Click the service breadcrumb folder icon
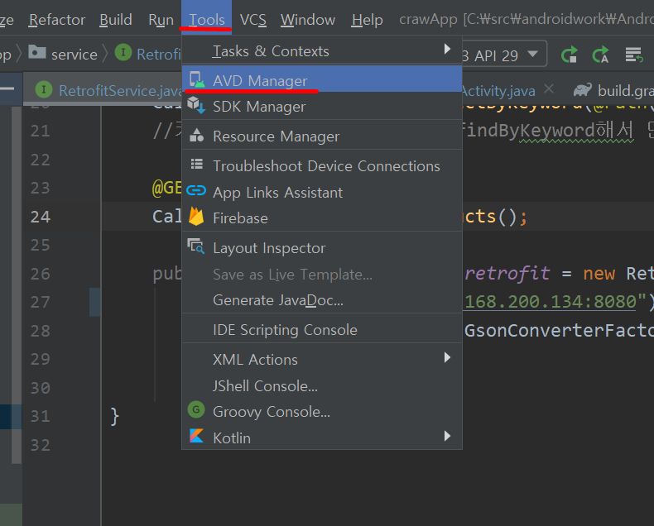654x526 pixels. [37, 52]
